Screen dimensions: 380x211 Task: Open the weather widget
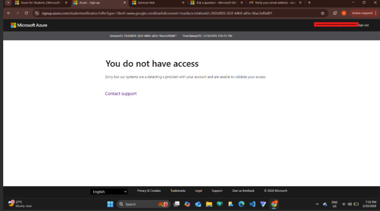20,204
